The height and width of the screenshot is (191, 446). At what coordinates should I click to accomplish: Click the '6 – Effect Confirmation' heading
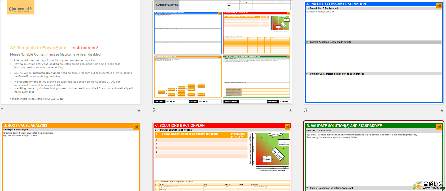pos(318,130)
